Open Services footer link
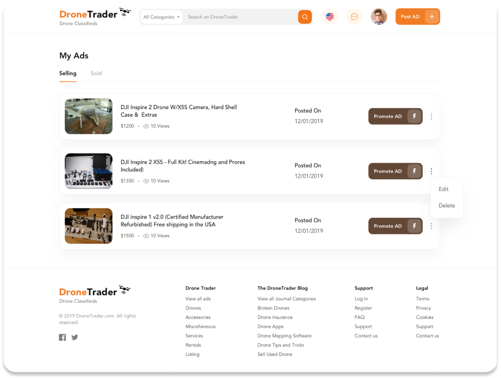The width and height of the screenshot is (501, 378). coord(194,336)
